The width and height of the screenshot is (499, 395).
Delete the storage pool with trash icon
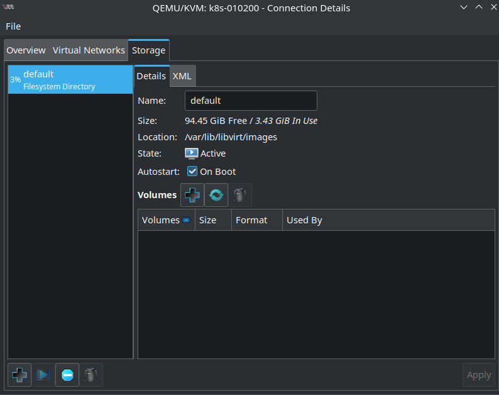(91, 375)
